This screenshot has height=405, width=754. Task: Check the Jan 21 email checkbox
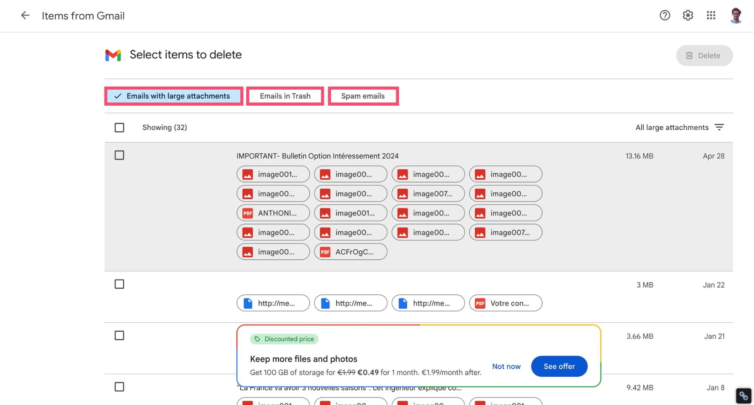click(x=119, y=335)
